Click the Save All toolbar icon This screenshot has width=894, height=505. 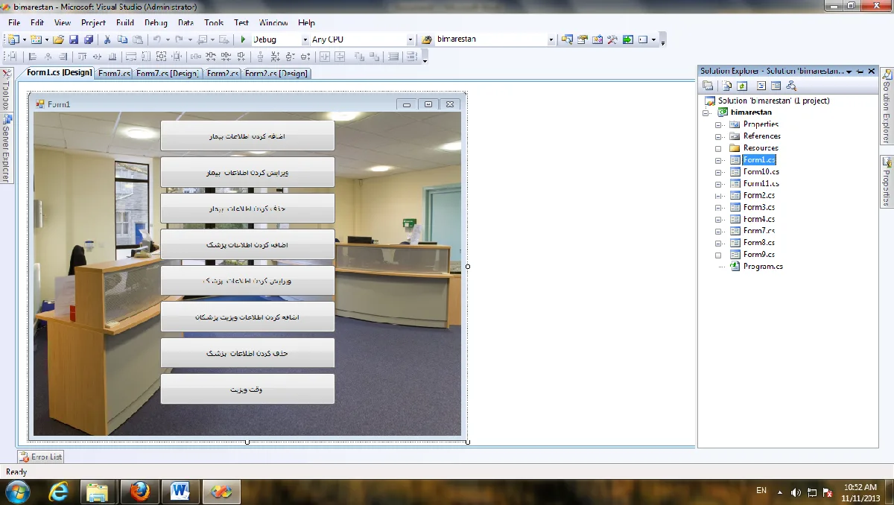pyautogui.click(x=89, y=39)
